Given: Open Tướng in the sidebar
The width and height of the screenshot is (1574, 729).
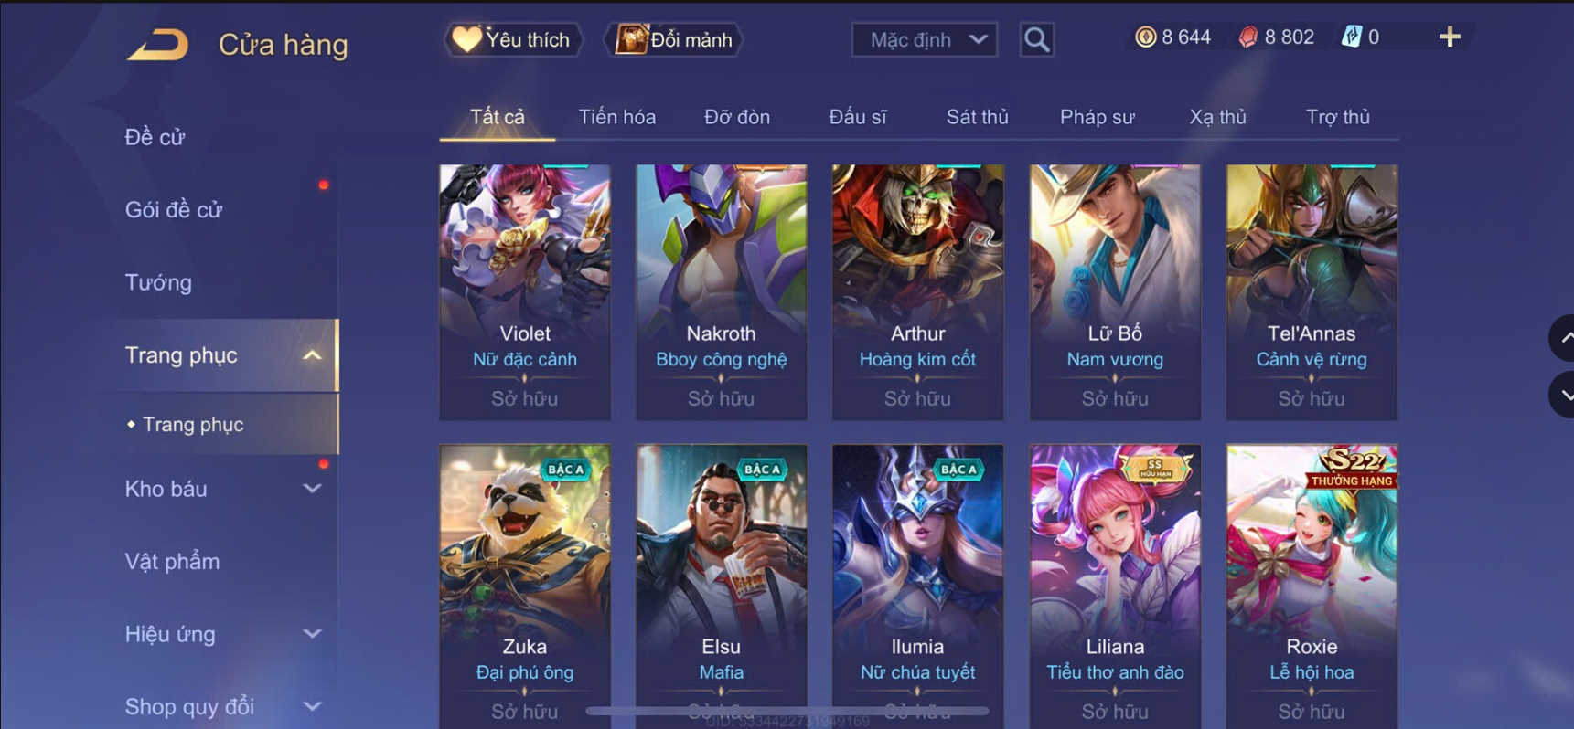Looking at the screenshot, I should click(x=158, y=282).
